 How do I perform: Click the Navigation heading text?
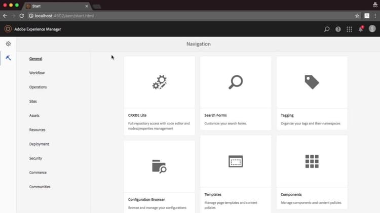pyautogui.click(x=199, y=44)
